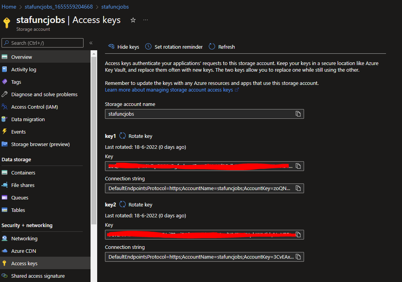Screen dimensions: 402x282
Task: Copy the key1 connection string
Action: 298,188
